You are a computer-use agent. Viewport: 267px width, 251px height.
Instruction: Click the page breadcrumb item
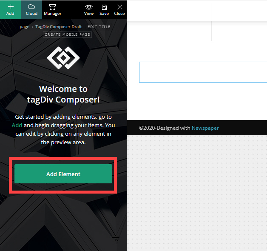click(x=25, y=27)
